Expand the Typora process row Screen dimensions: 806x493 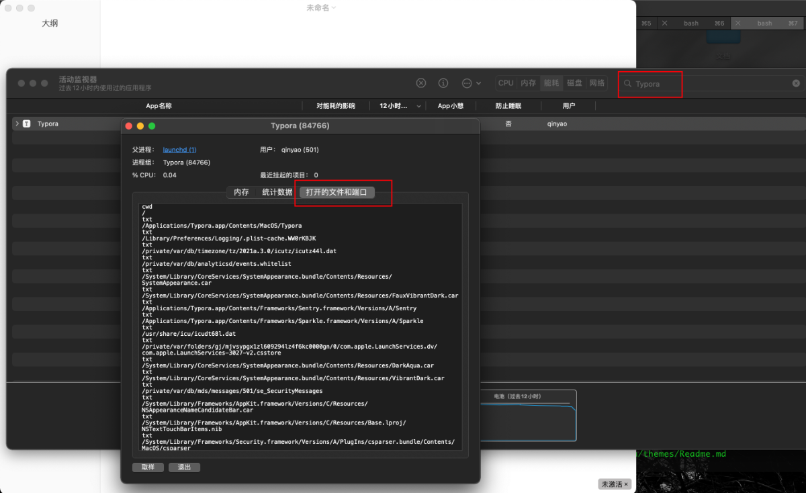pos(17,124)
